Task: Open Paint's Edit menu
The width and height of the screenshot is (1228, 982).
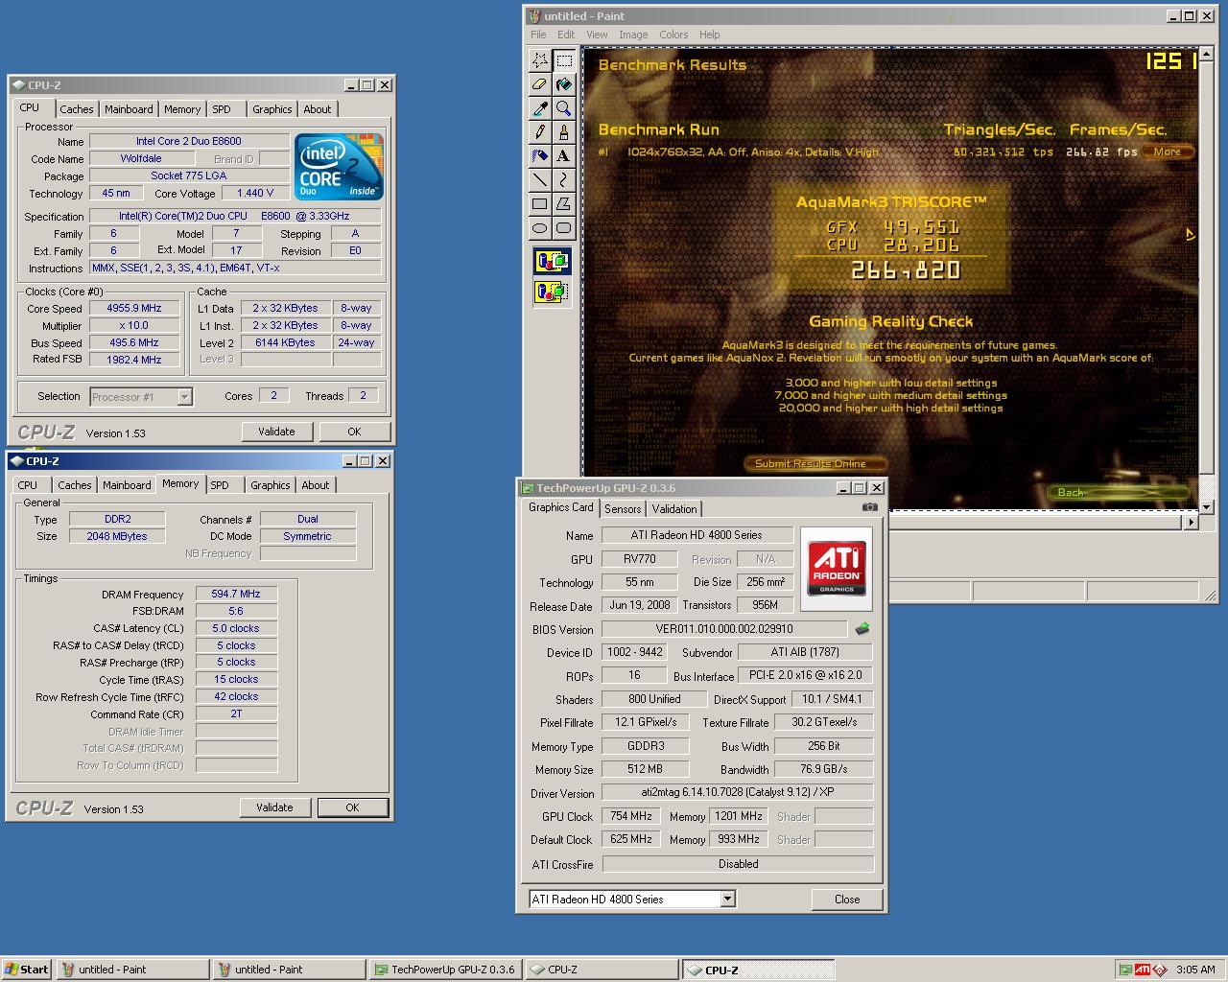Action: (x=566, y=35)
